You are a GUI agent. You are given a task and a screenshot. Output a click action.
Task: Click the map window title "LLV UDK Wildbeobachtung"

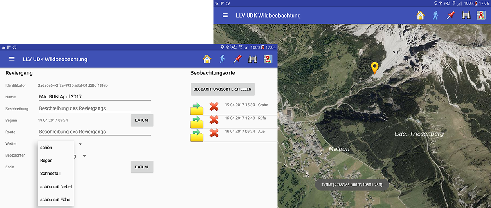[x=268, y=16]
